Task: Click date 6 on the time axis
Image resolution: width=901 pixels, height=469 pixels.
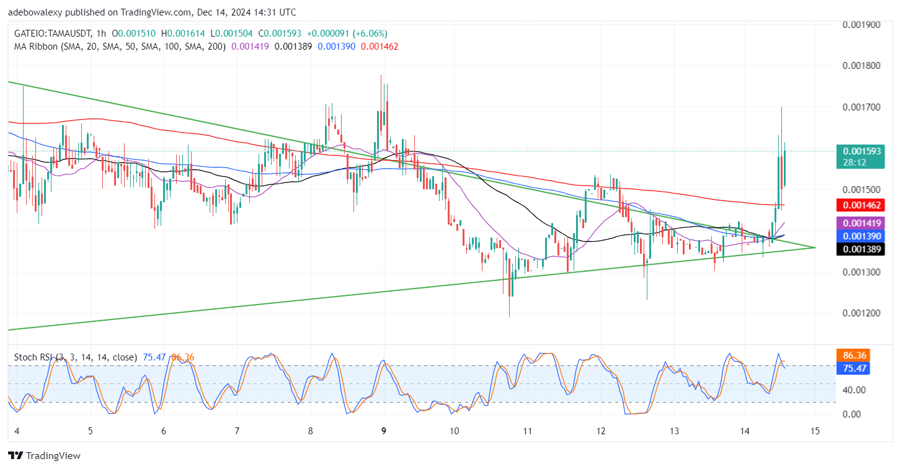Action: click(x=163, y=431)
